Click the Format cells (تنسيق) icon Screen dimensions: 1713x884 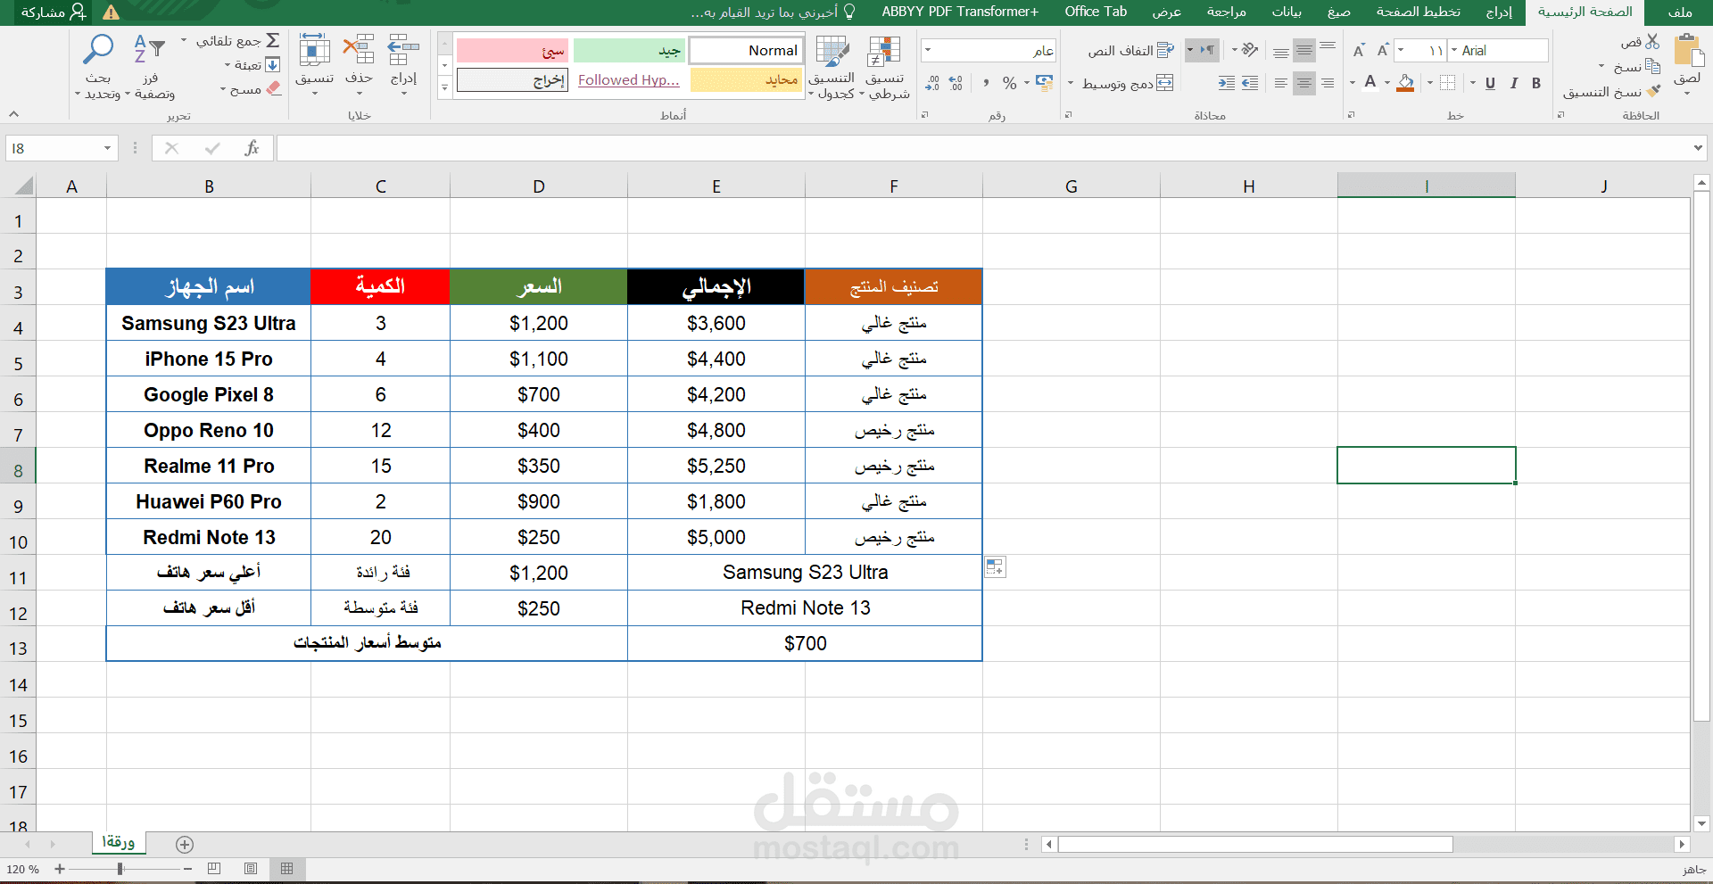[x=314, y=51]
